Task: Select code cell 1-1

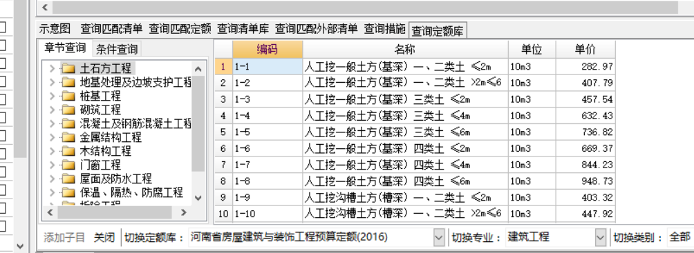Action: pyautogui.click(x=268, y=67)
